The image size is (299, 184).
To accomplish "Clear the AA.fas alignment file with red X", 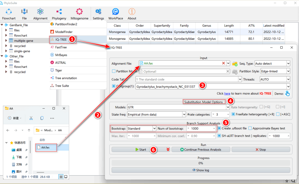I will pyautogui.click(x=223, y=63).
